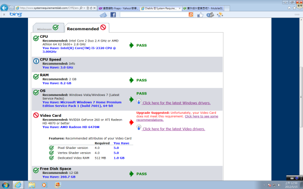The image size is (303, 189).
Task: Launch Windows Media Player from taskbar
Action: click(45, 185)
